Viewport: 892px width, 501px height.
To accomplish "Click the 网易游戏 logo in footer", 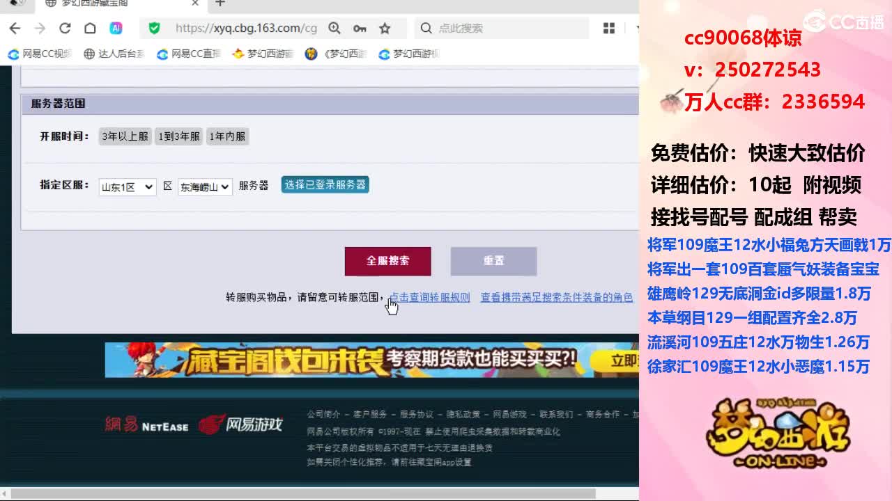I will coord(241,424).
